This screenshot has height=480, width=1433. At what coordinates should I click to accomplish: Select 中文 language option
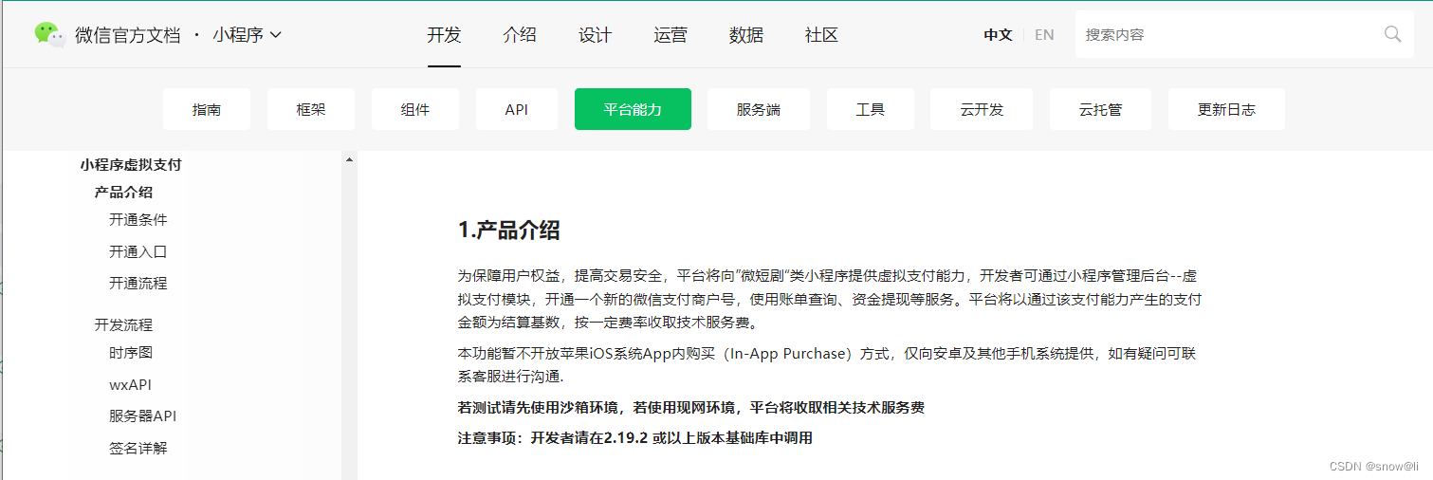tap(998, 35)
